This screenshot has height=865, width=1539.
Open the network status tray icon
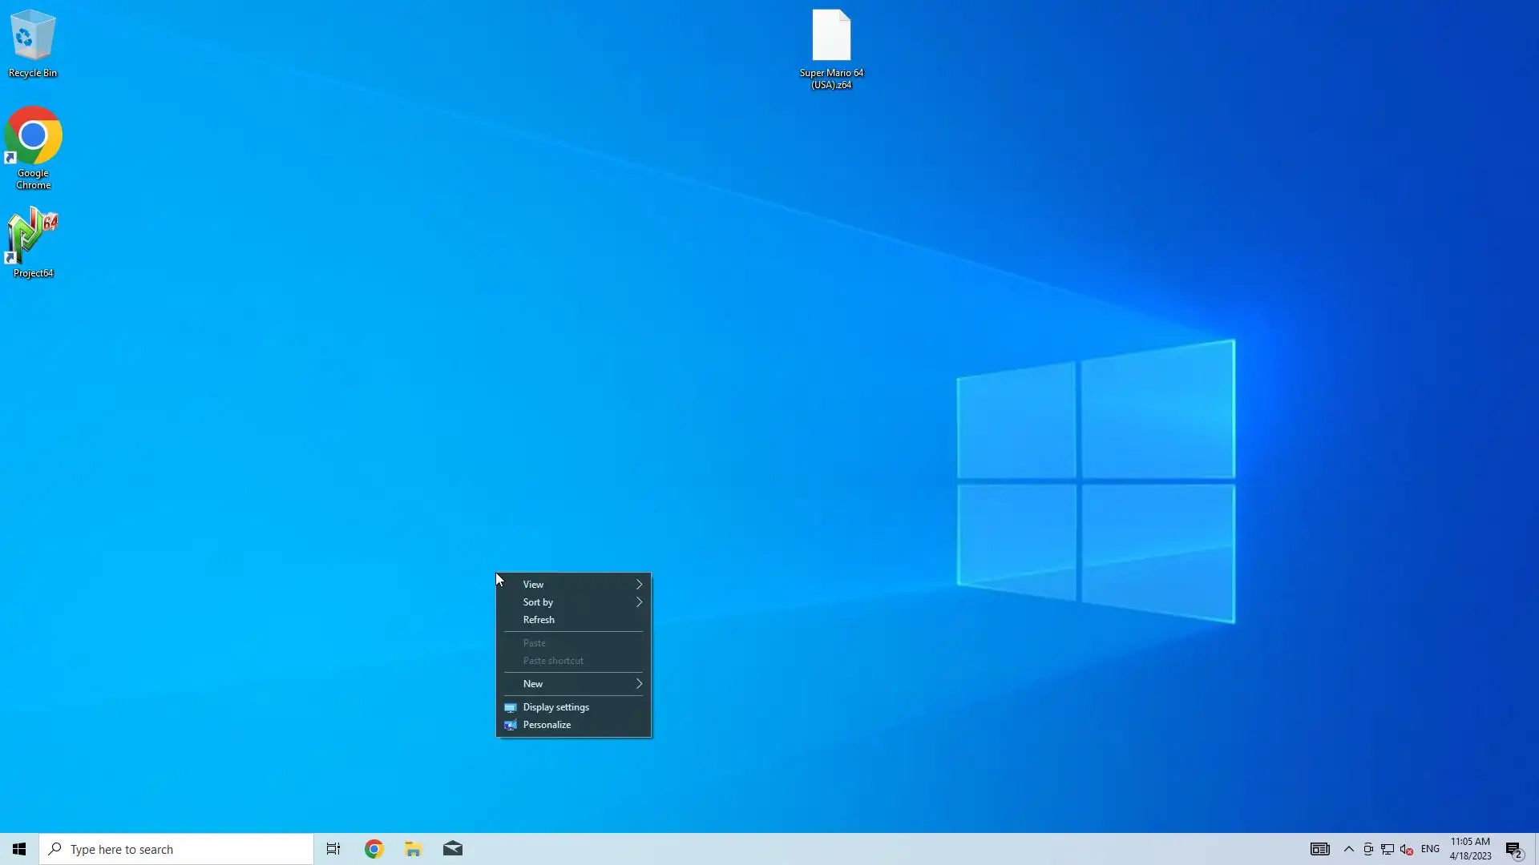1388,849
